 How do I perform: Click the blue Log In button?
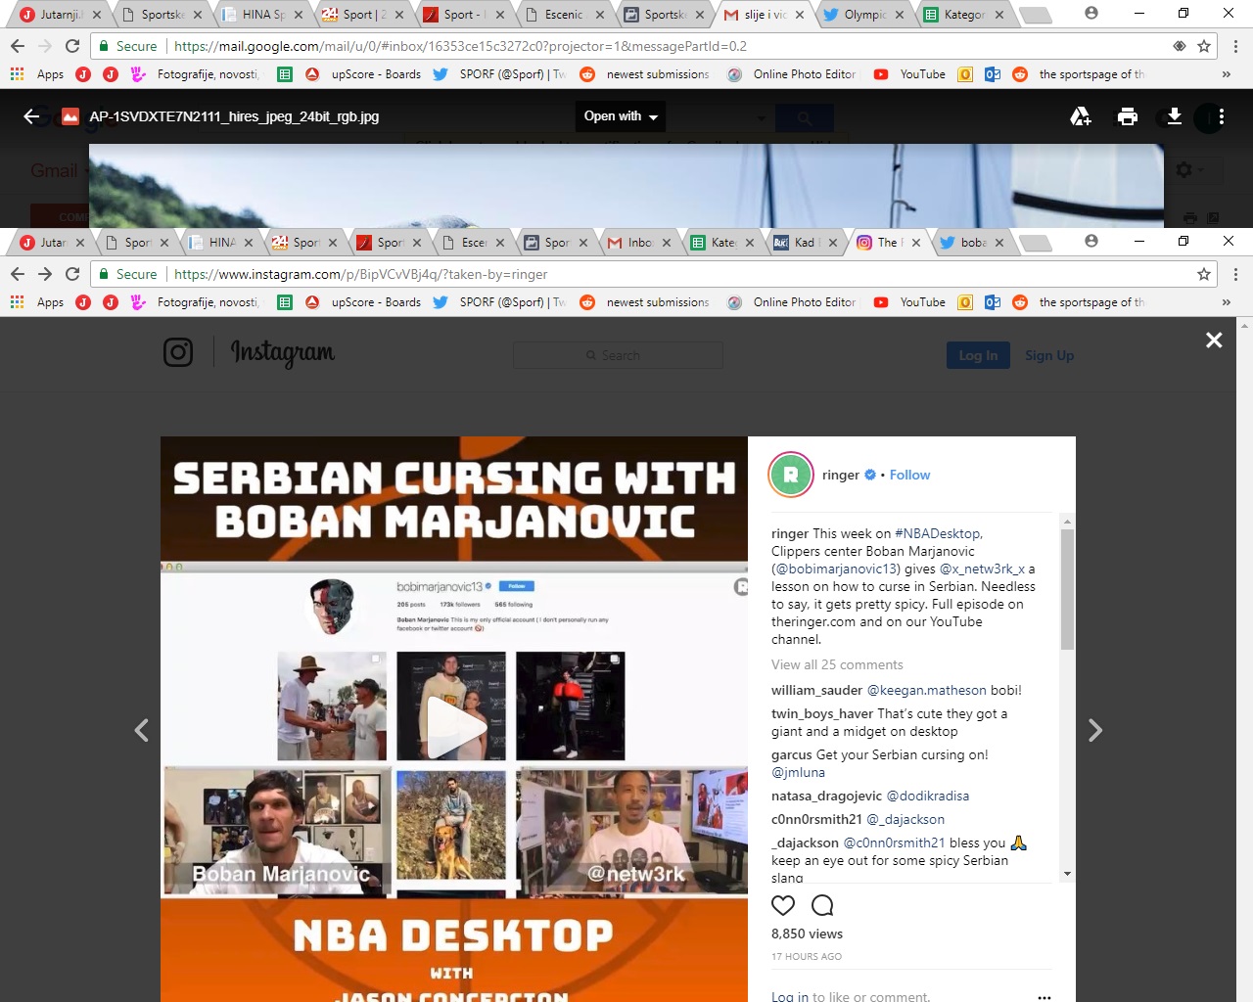pyautogui.click(x=977, y=355)
